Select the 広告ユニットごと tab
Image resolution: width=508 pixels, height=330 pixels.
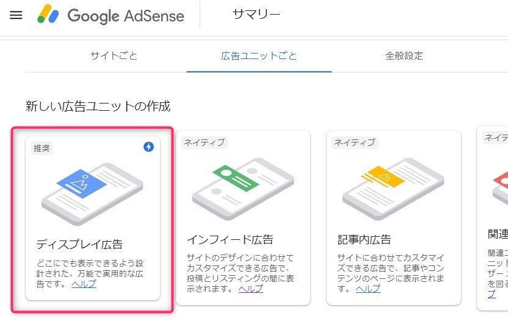pyautogui.click(x=259, y=55)
